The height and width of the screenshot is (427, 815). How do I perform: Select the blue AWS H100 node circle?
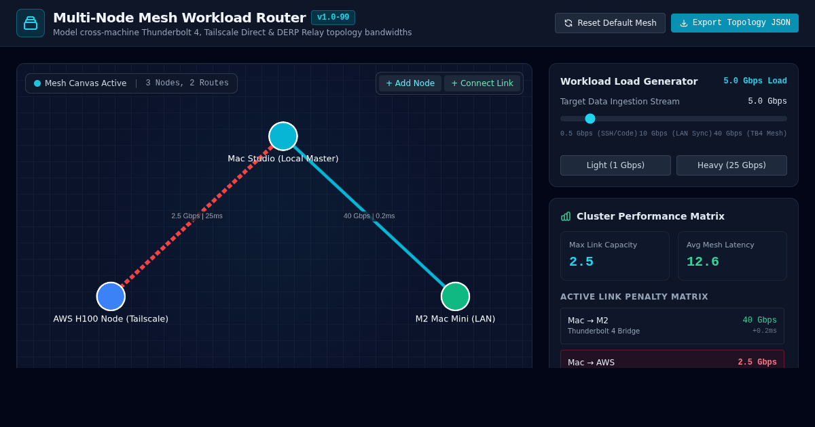click(111, 296)
